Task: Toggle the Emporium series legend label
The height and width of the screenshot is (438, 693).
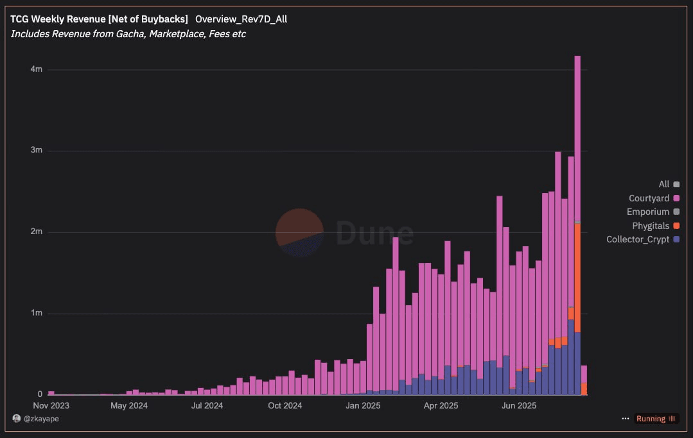Action: point(648,212)
